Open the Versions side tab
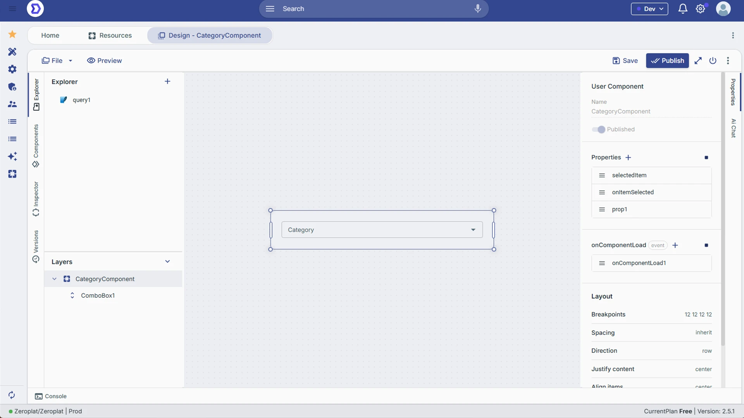 click(36, 246)
